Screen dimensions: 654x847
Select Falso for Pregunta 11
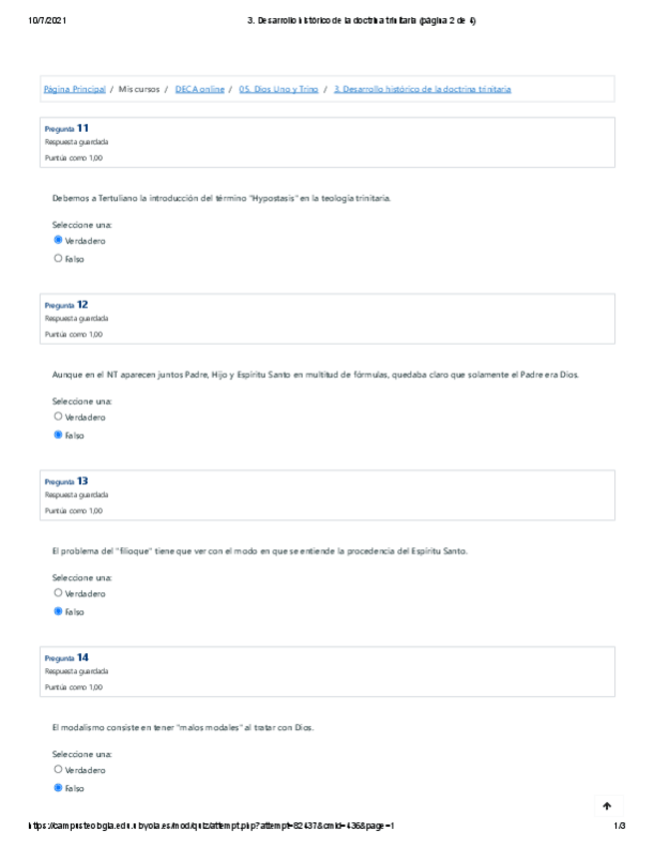click(58, 259)
